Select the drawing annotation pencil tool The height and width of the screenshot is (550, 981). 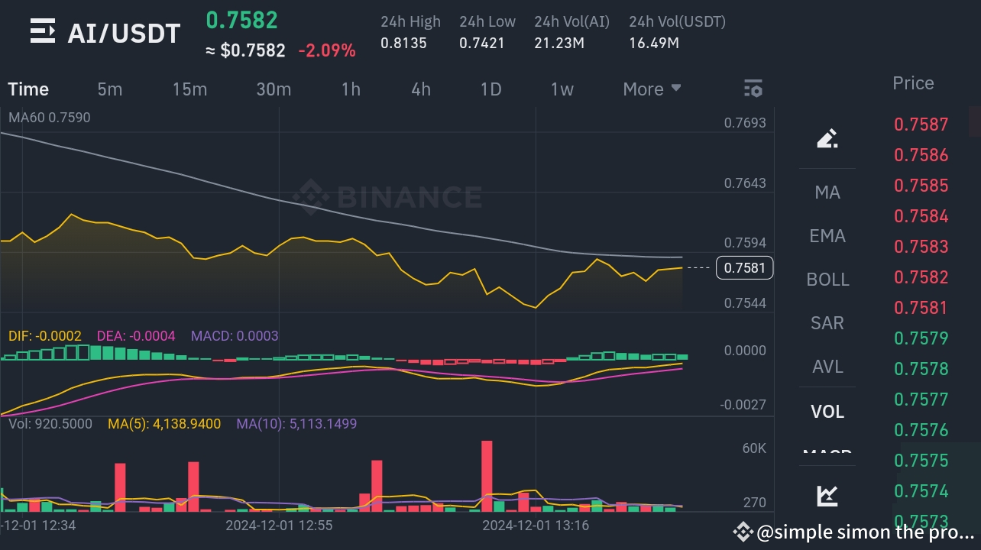(x=827, y=138)
